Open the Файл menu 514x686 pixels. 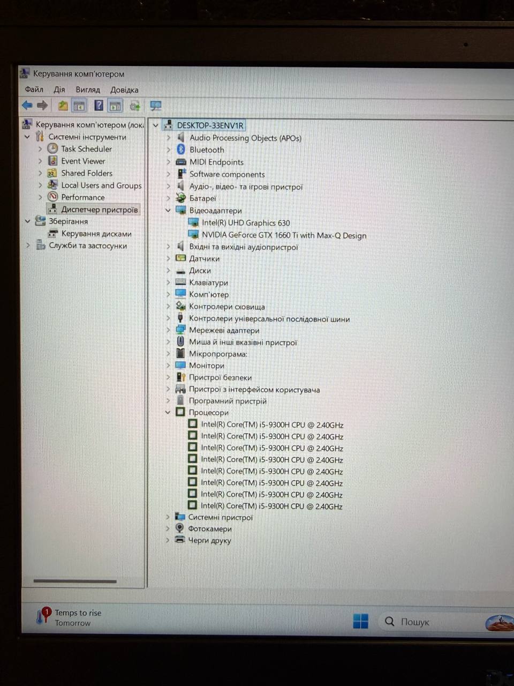pyautogui.click(x=34, y=90)
